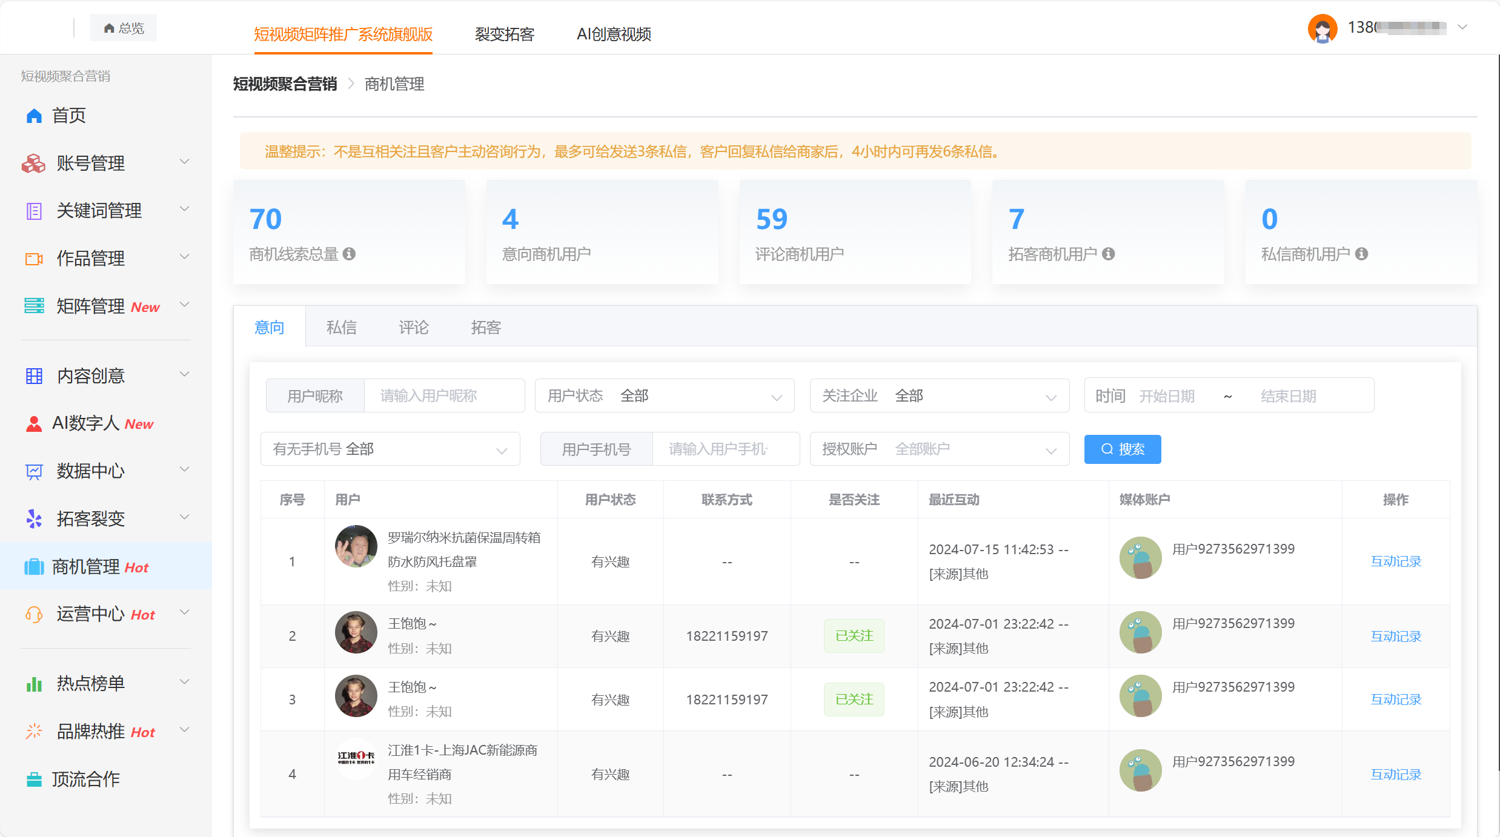Screen dimensions: 1500x837
Task: Click the 用户手机号 input field
Action: [726, 449]
